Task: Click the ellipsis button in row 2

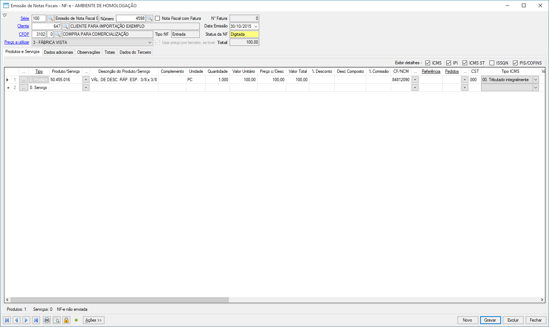Action: 24,88
